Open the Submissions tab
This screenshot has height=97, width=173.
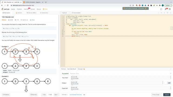coord(44,13)
